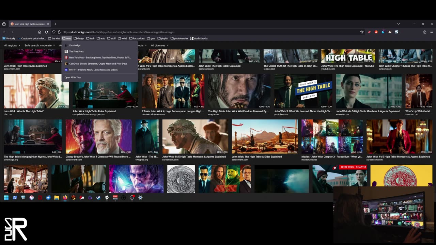Open the yellow HIGH TABLE YouTube thumbnail
This screenshot has width=436, height=245.
click(348, 56)
